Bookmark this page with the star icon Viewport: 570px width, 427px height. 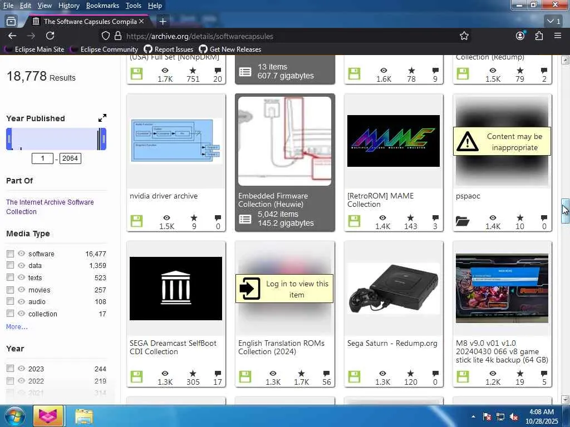point(464,36)
